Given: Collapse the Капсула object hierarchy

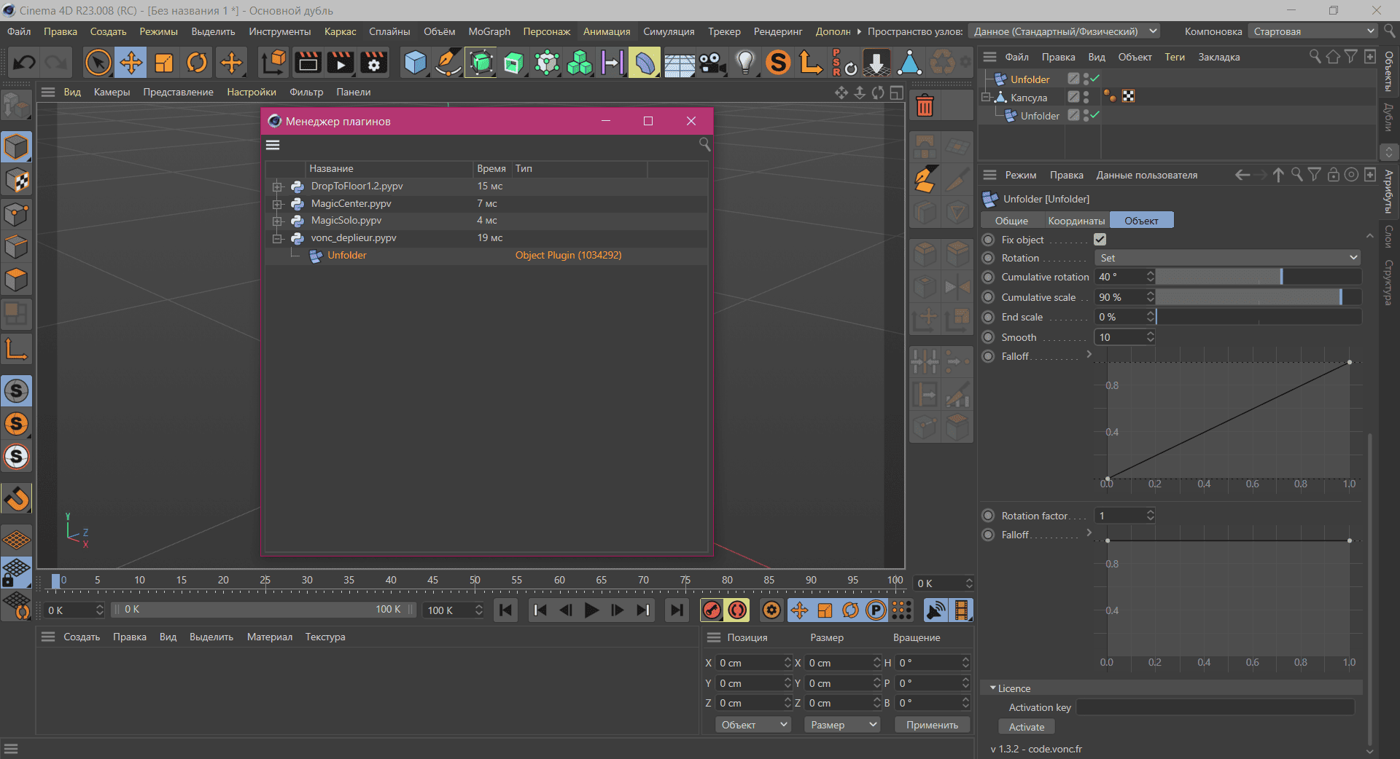Looking at the screenshot, I should click(x=986, y=98).
